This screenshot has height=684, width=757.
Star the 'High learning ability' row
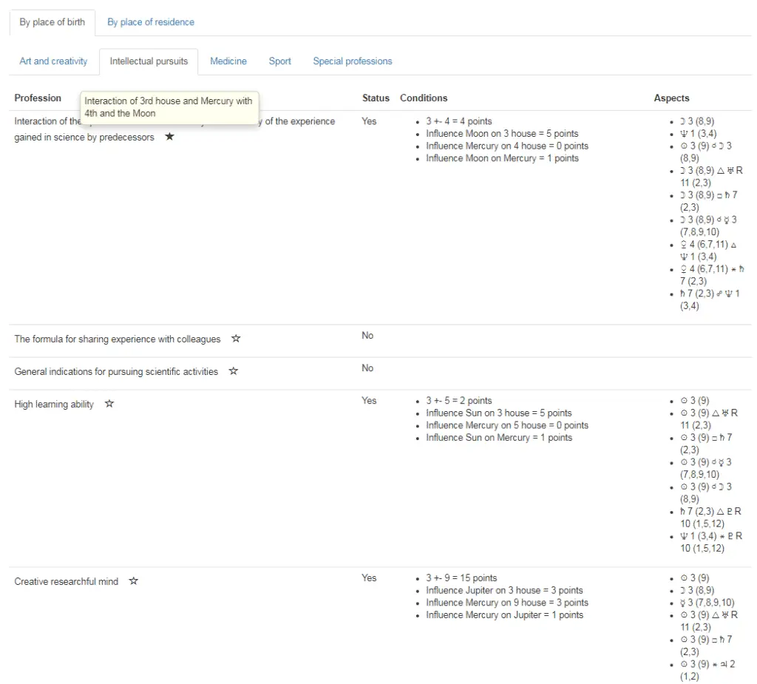click(x=109, y=403)
